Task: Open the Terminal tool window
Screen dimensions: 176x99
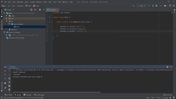Action: [x=28, y=95]
